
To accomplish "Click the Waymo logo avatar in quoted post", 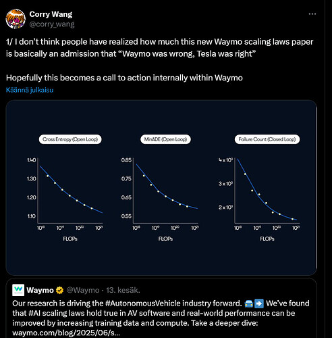I will coord(18,290).
